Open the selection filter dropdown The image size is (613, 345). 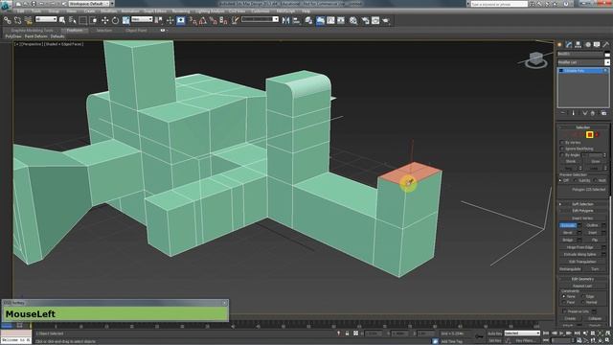tap(46, 19)
